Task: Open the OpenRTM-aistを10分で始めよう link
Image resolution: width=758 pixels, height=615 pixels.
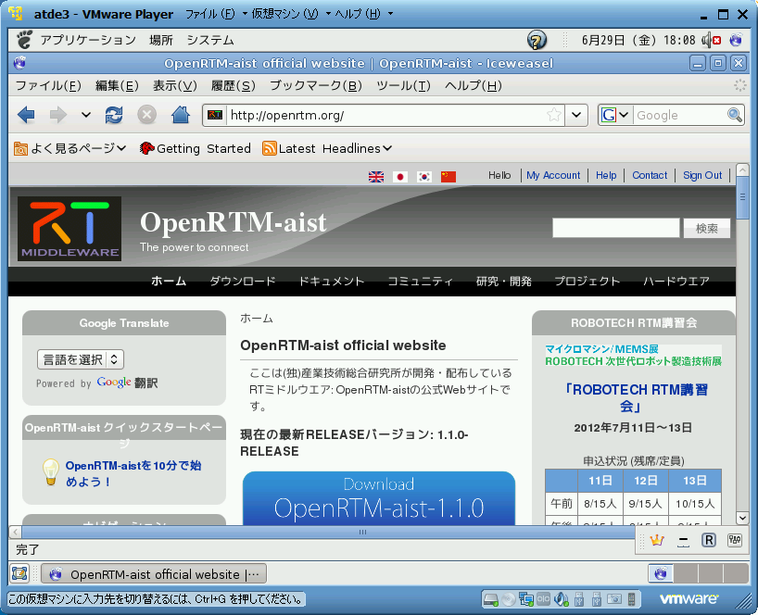Action: point(133,473)
